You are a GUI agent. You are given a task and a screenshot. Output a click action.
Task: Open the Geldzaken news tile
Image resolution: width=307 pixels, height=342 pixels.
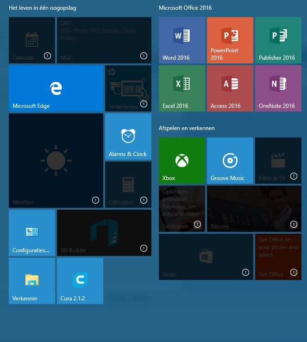pyautogui.click(x=182, y=209)
